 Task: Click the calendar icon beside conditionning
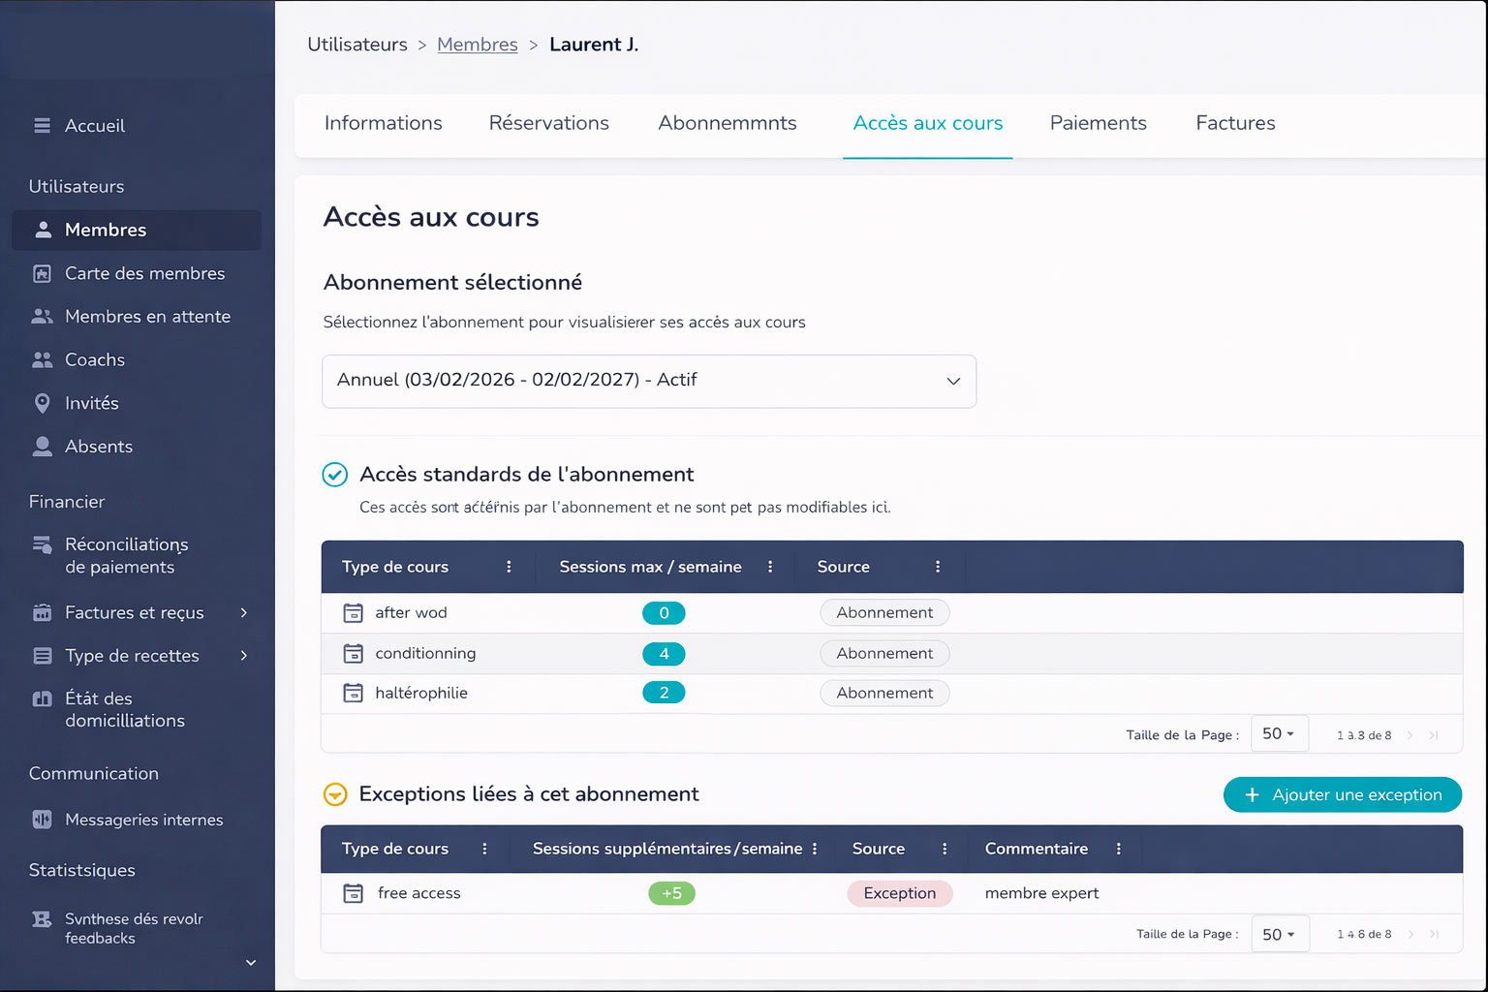click(354, 654)
